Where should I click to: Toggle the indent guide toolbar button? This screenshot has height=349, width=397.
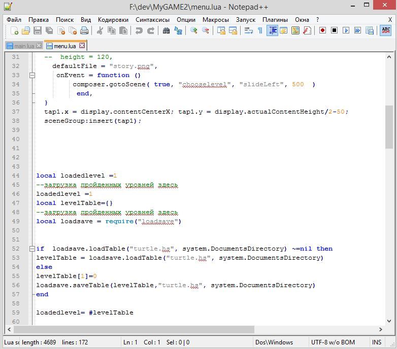coord(272,30)
